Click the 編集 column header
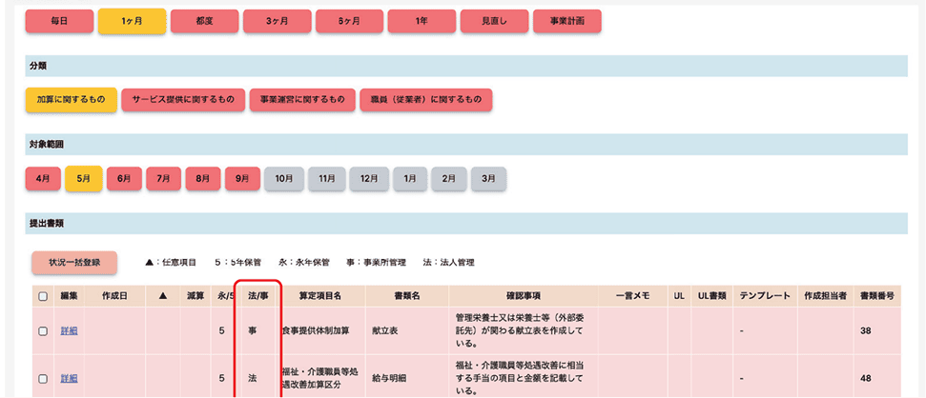926x398 pixels. 69,296
